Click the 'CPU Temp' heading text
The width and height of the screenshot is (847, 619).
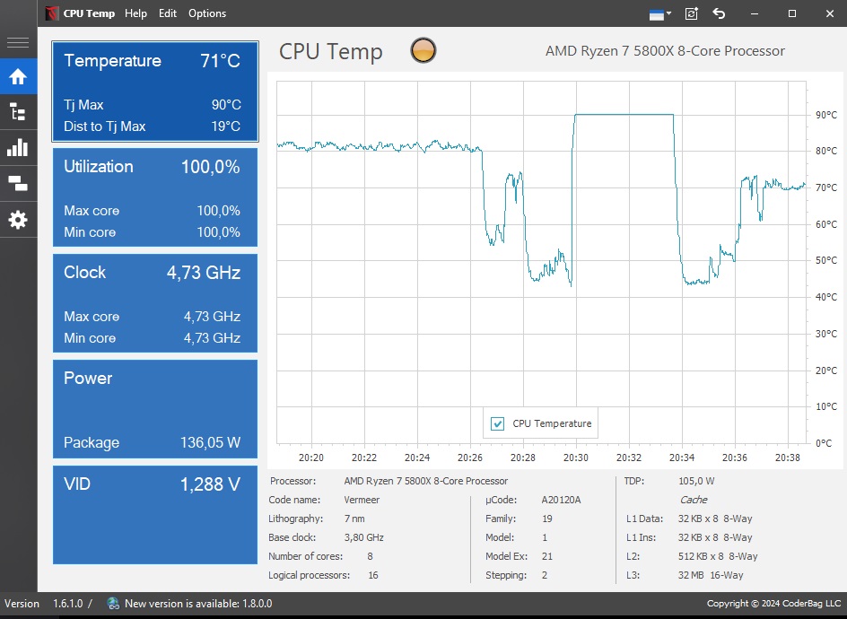click(330, 51)
